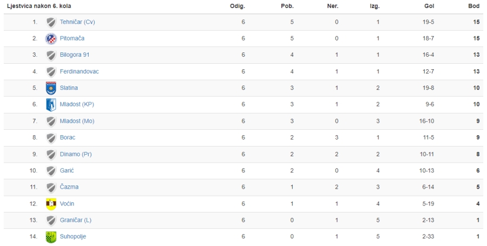Open the Tehničar (Cv) team link
Image resolution: width=487 pixels, height=246 pixels.
[x=77, y=22]
